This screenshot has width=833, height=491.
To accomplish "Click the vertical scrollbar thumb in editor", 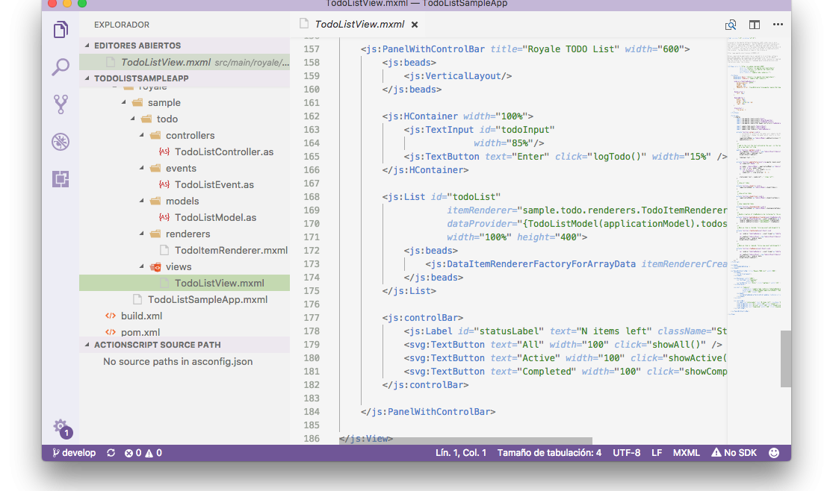I will point(785,359).
